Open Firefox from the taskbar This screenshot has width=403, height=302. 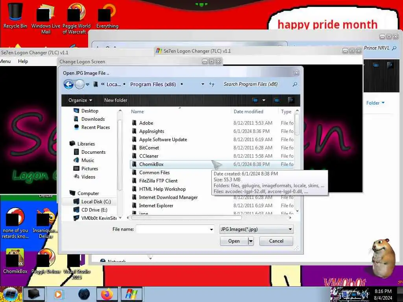107,294
